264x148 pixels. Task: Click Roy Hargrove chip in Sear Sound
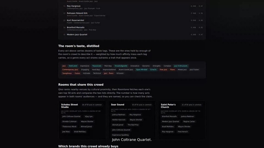[135, 115]
